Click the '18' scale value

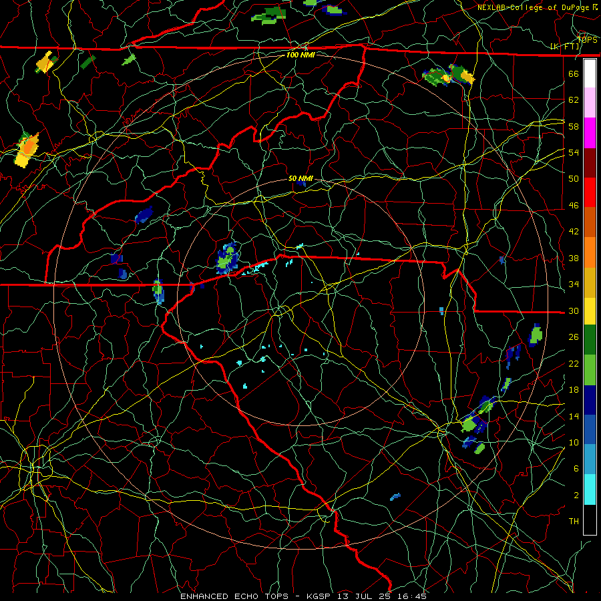click(x=574, y=390)
